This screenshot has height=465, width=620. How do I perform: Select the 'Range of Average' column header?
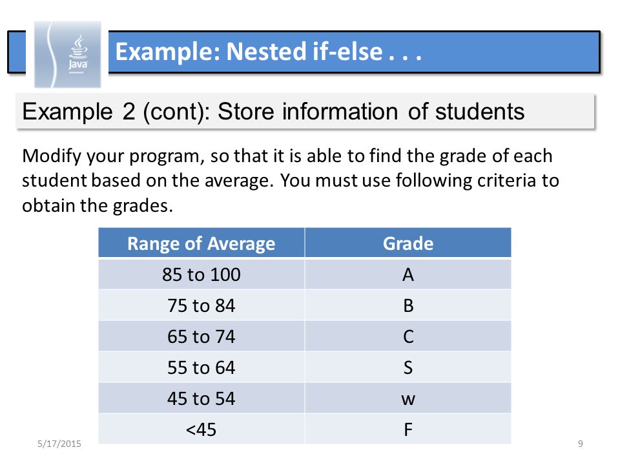coord(201,243)
